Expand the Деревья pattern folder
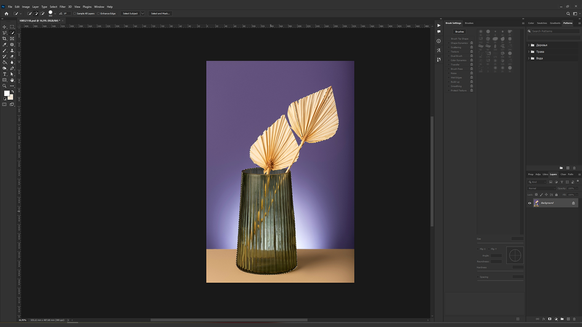Screen dimensions: 582x327 (529, 45)
